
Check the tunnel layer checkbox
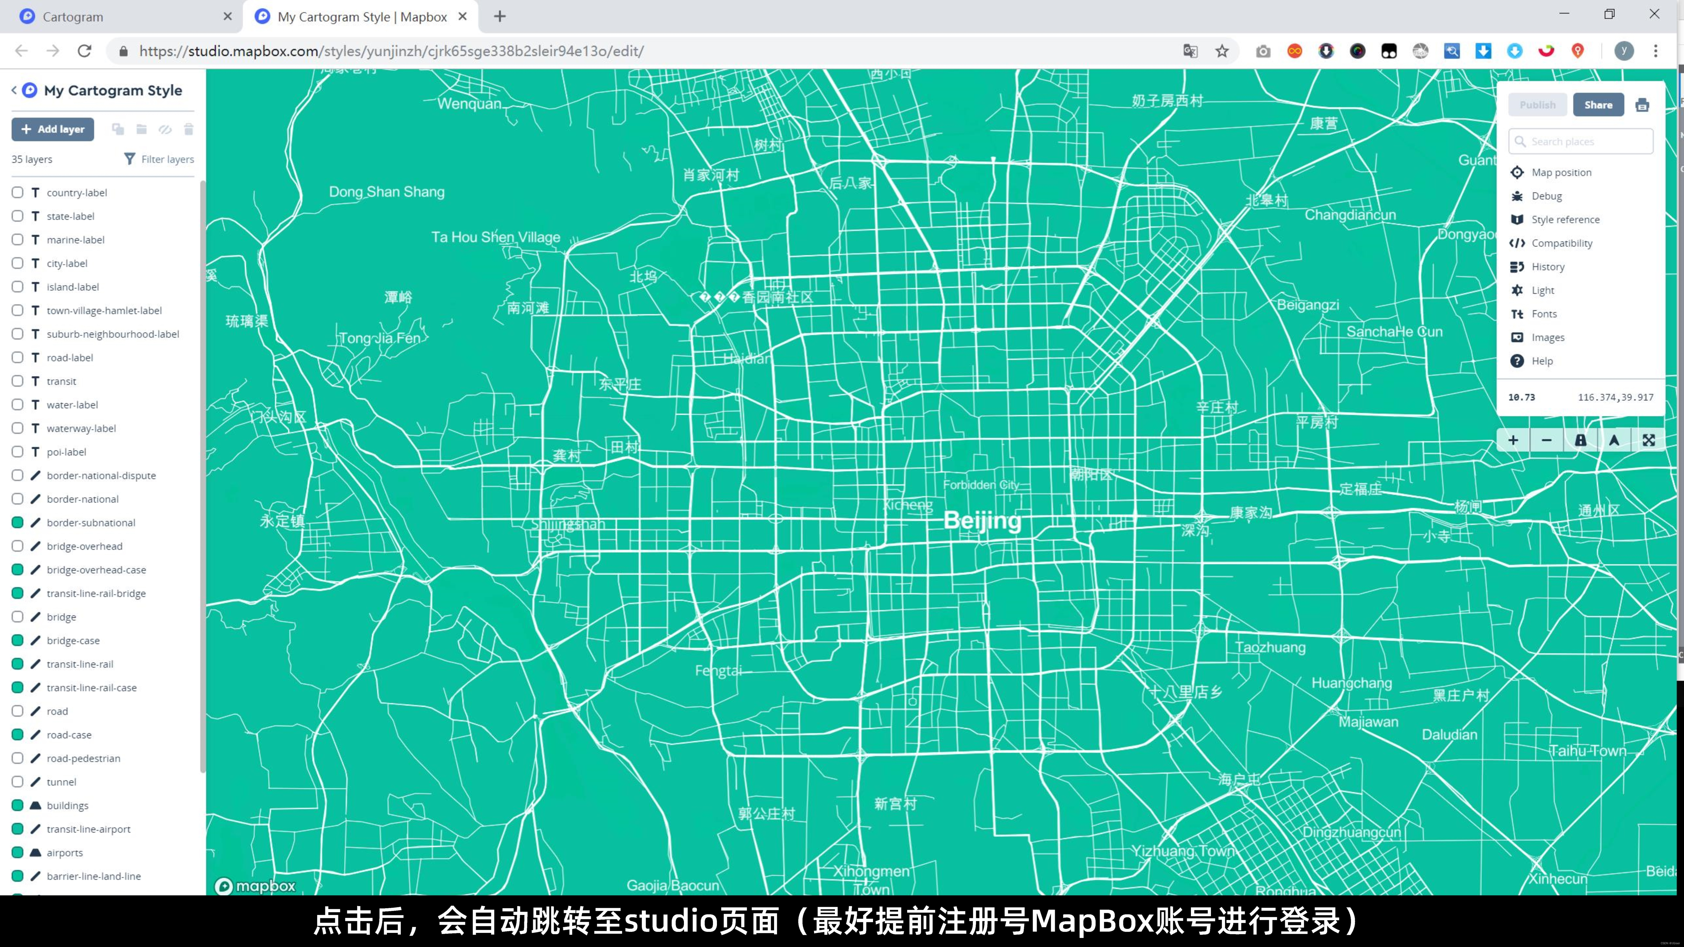tap(18, 782)
